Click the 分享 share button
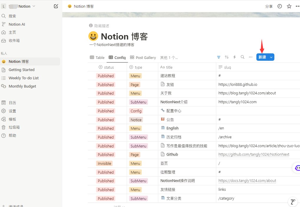The height and width of the screenshot is (207, 300). click(269, 6)
